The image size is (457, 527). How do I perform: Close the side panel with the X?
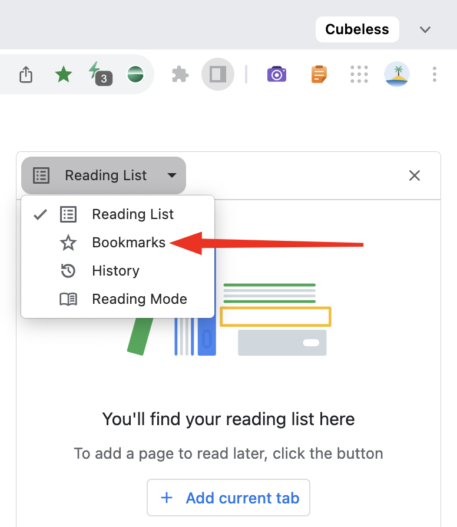click(x=415, y=175)
